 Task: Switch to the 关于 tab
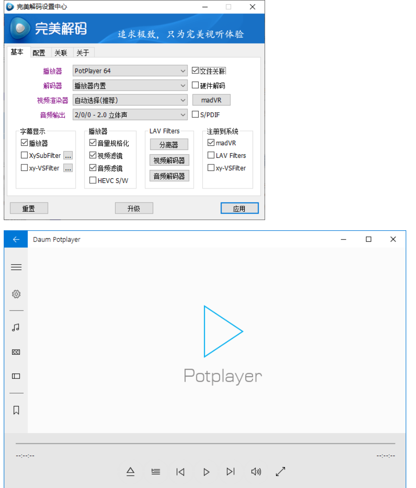tap(83, 52)
